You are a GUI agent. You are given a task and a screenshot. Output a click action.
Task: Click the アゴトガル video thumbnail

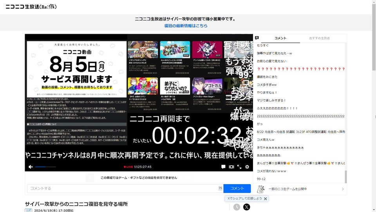(x=207, y=86)
